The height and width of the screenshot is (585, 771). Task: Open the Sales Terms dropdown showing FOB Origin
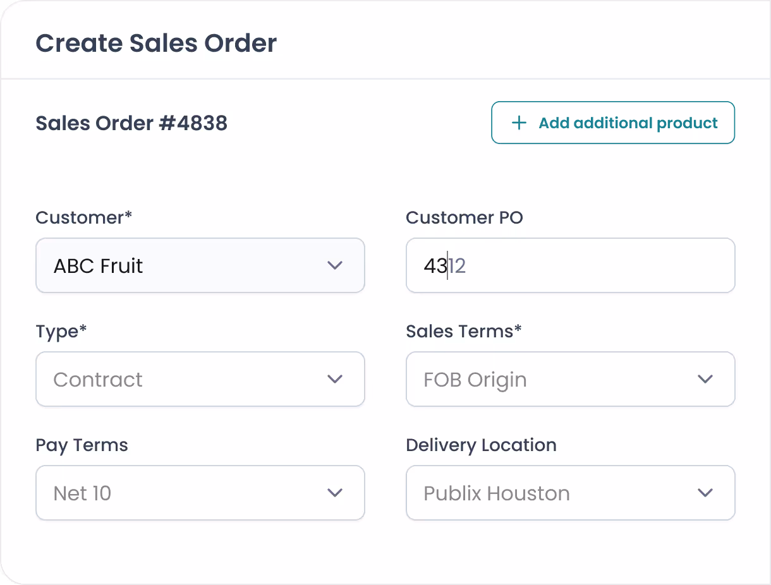tap(571, 379)
